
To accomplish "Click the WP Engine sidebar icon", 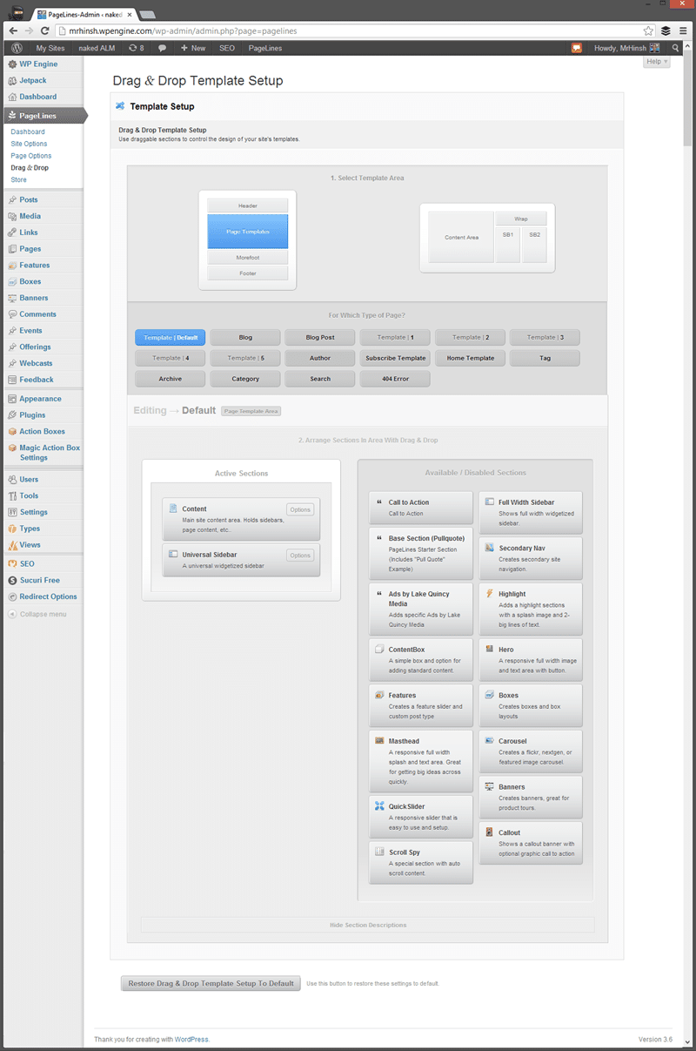I will click(x=11, y=64).
